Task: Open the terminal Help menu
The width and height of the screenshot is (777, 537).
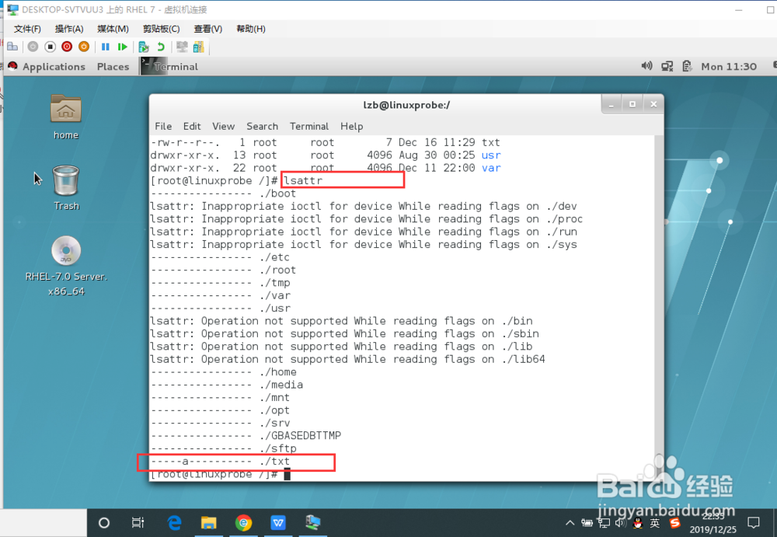Action: coord(351,127)
